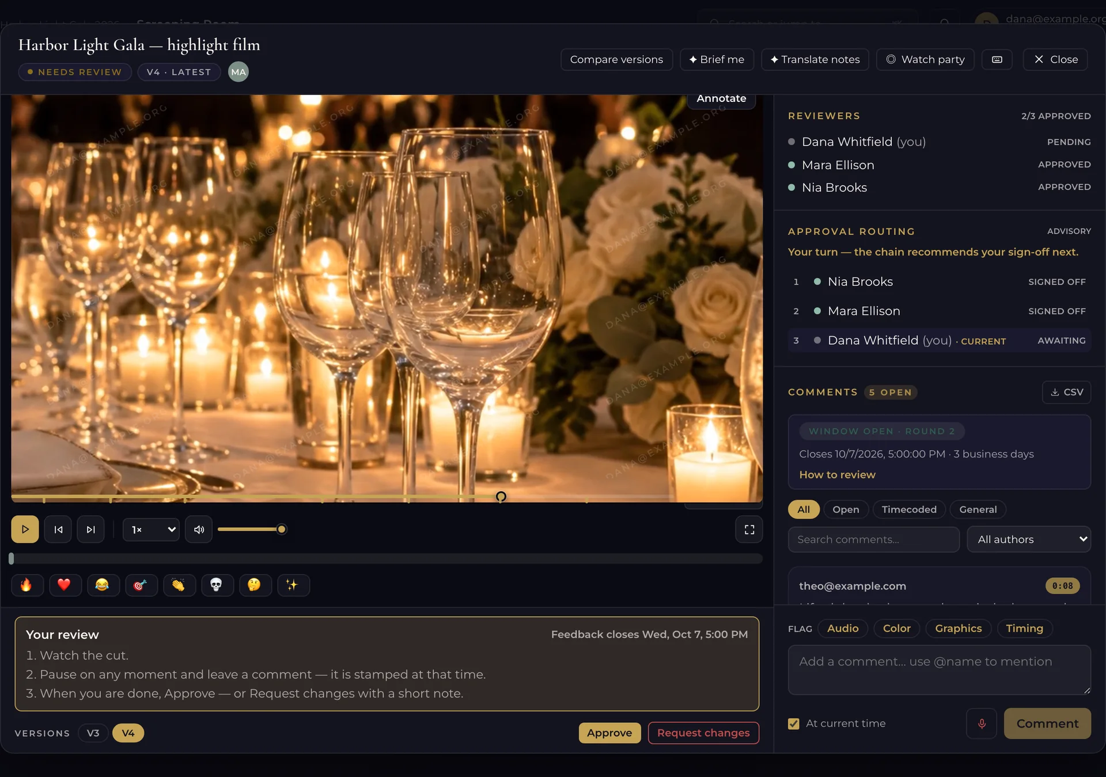Enter fullscreen video mode
Screen dimensions: 1106x777
[x=749, y=530]
